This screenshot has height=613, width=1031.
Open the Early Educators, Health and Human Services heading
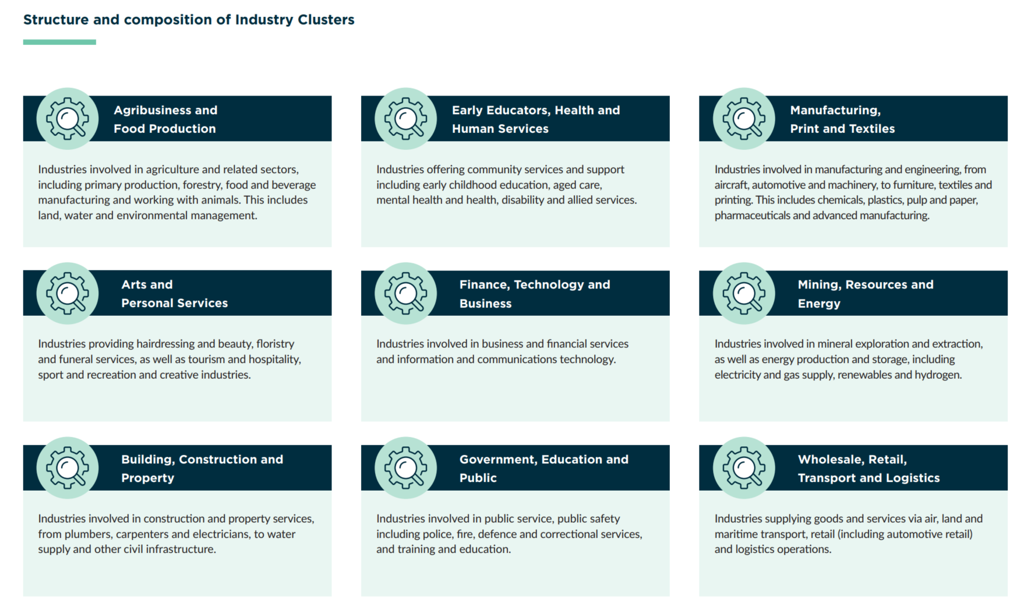[x=535, y=119]
